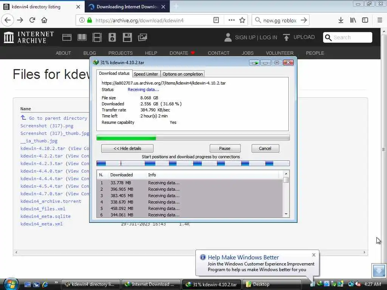Open Internet Archive audio speaker icon
This screenshot has height=290, width=387.
coord(112,37)
